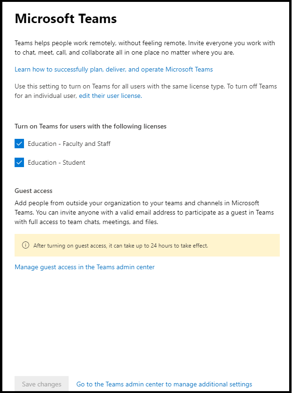
Task: Uncheck the Education - Faculty and Staff checkbox
Action: coord(19,144)
